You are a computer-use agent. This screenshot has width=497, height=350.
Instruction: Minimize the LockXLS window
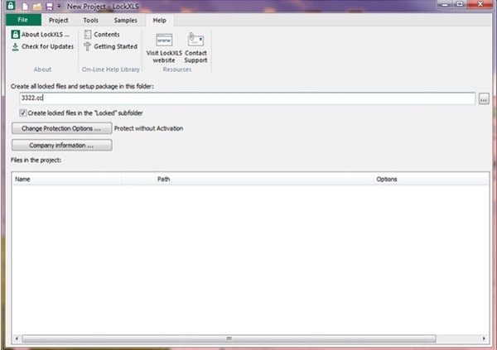click(445, 4)
